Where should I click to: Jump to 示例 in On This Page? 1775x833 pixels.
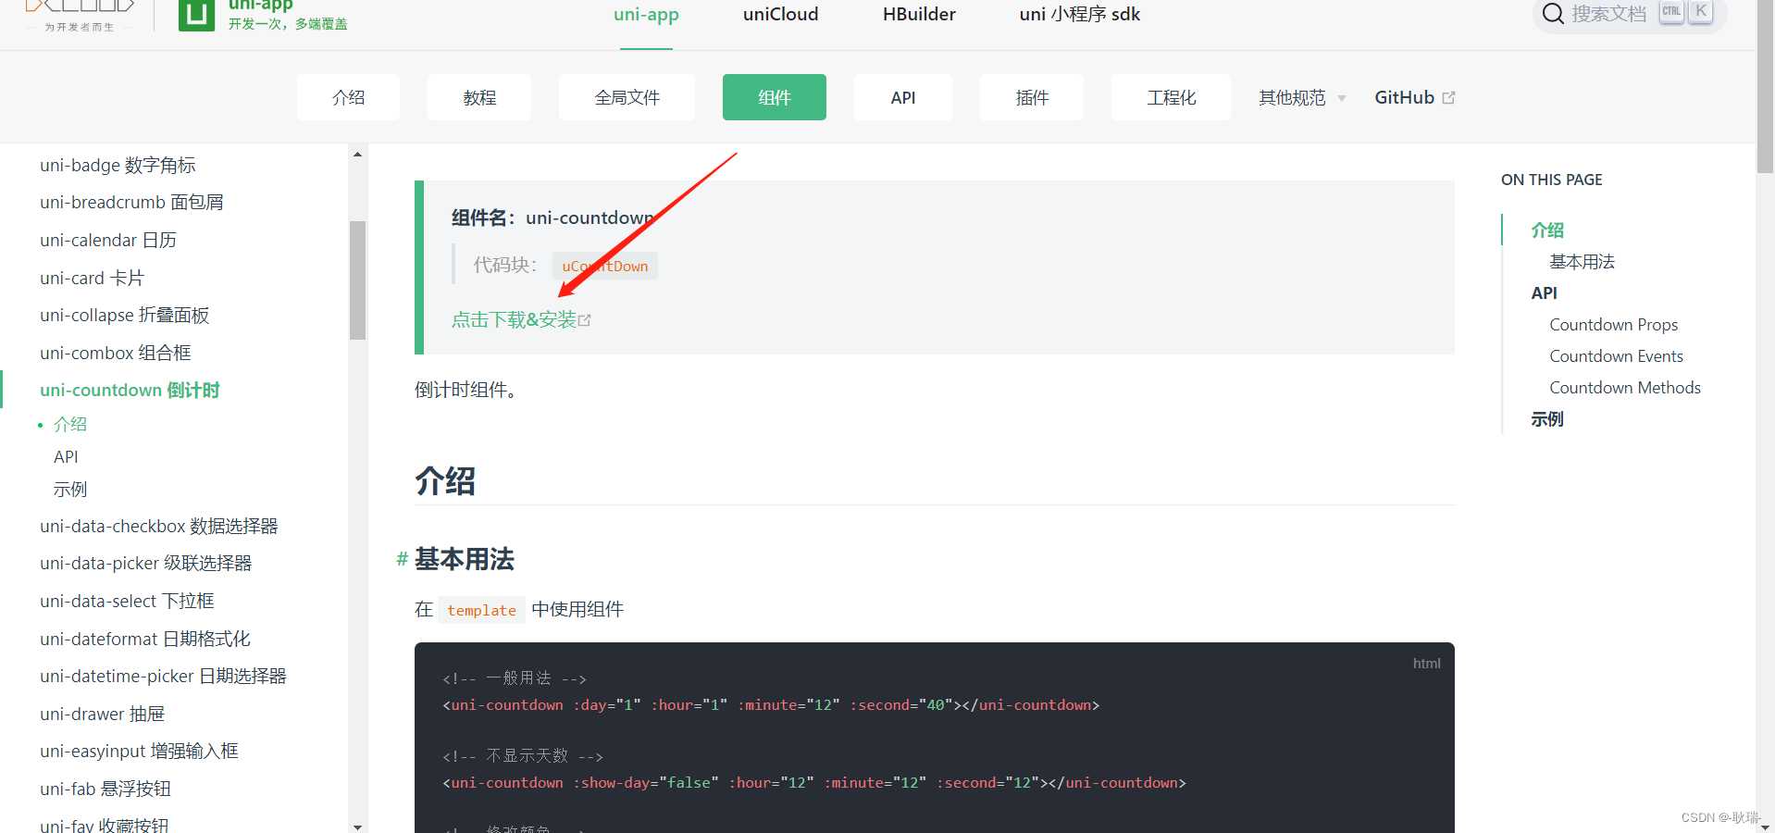[1547, 419]
